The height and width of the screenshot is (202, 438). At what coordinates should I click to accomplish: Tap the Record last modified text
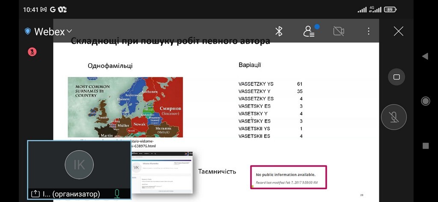click(287, 182)
